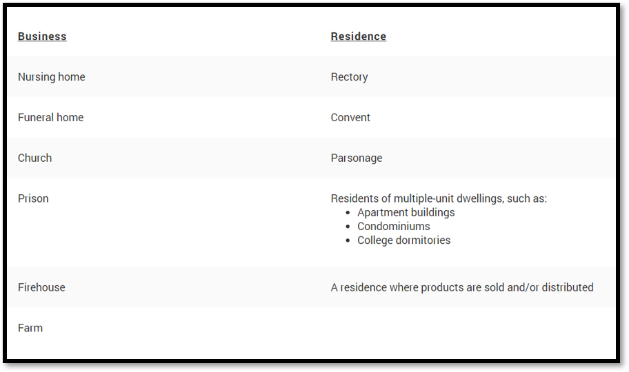The width and height of the screenshot is (629, 372).
Task: Select the Firehouse cell
Action: click(x=41, y=287)
